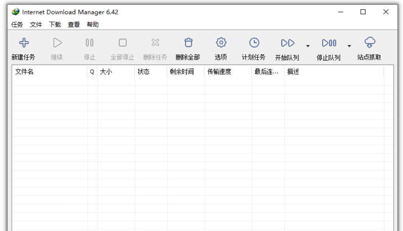Click the 状态 column header
Viewport: 403px width, 231px height.
[151, 72]
